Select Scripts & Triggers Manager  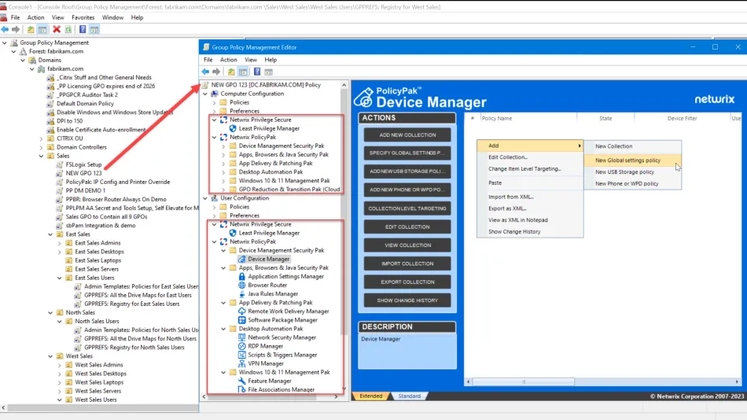tap(281, 355)
